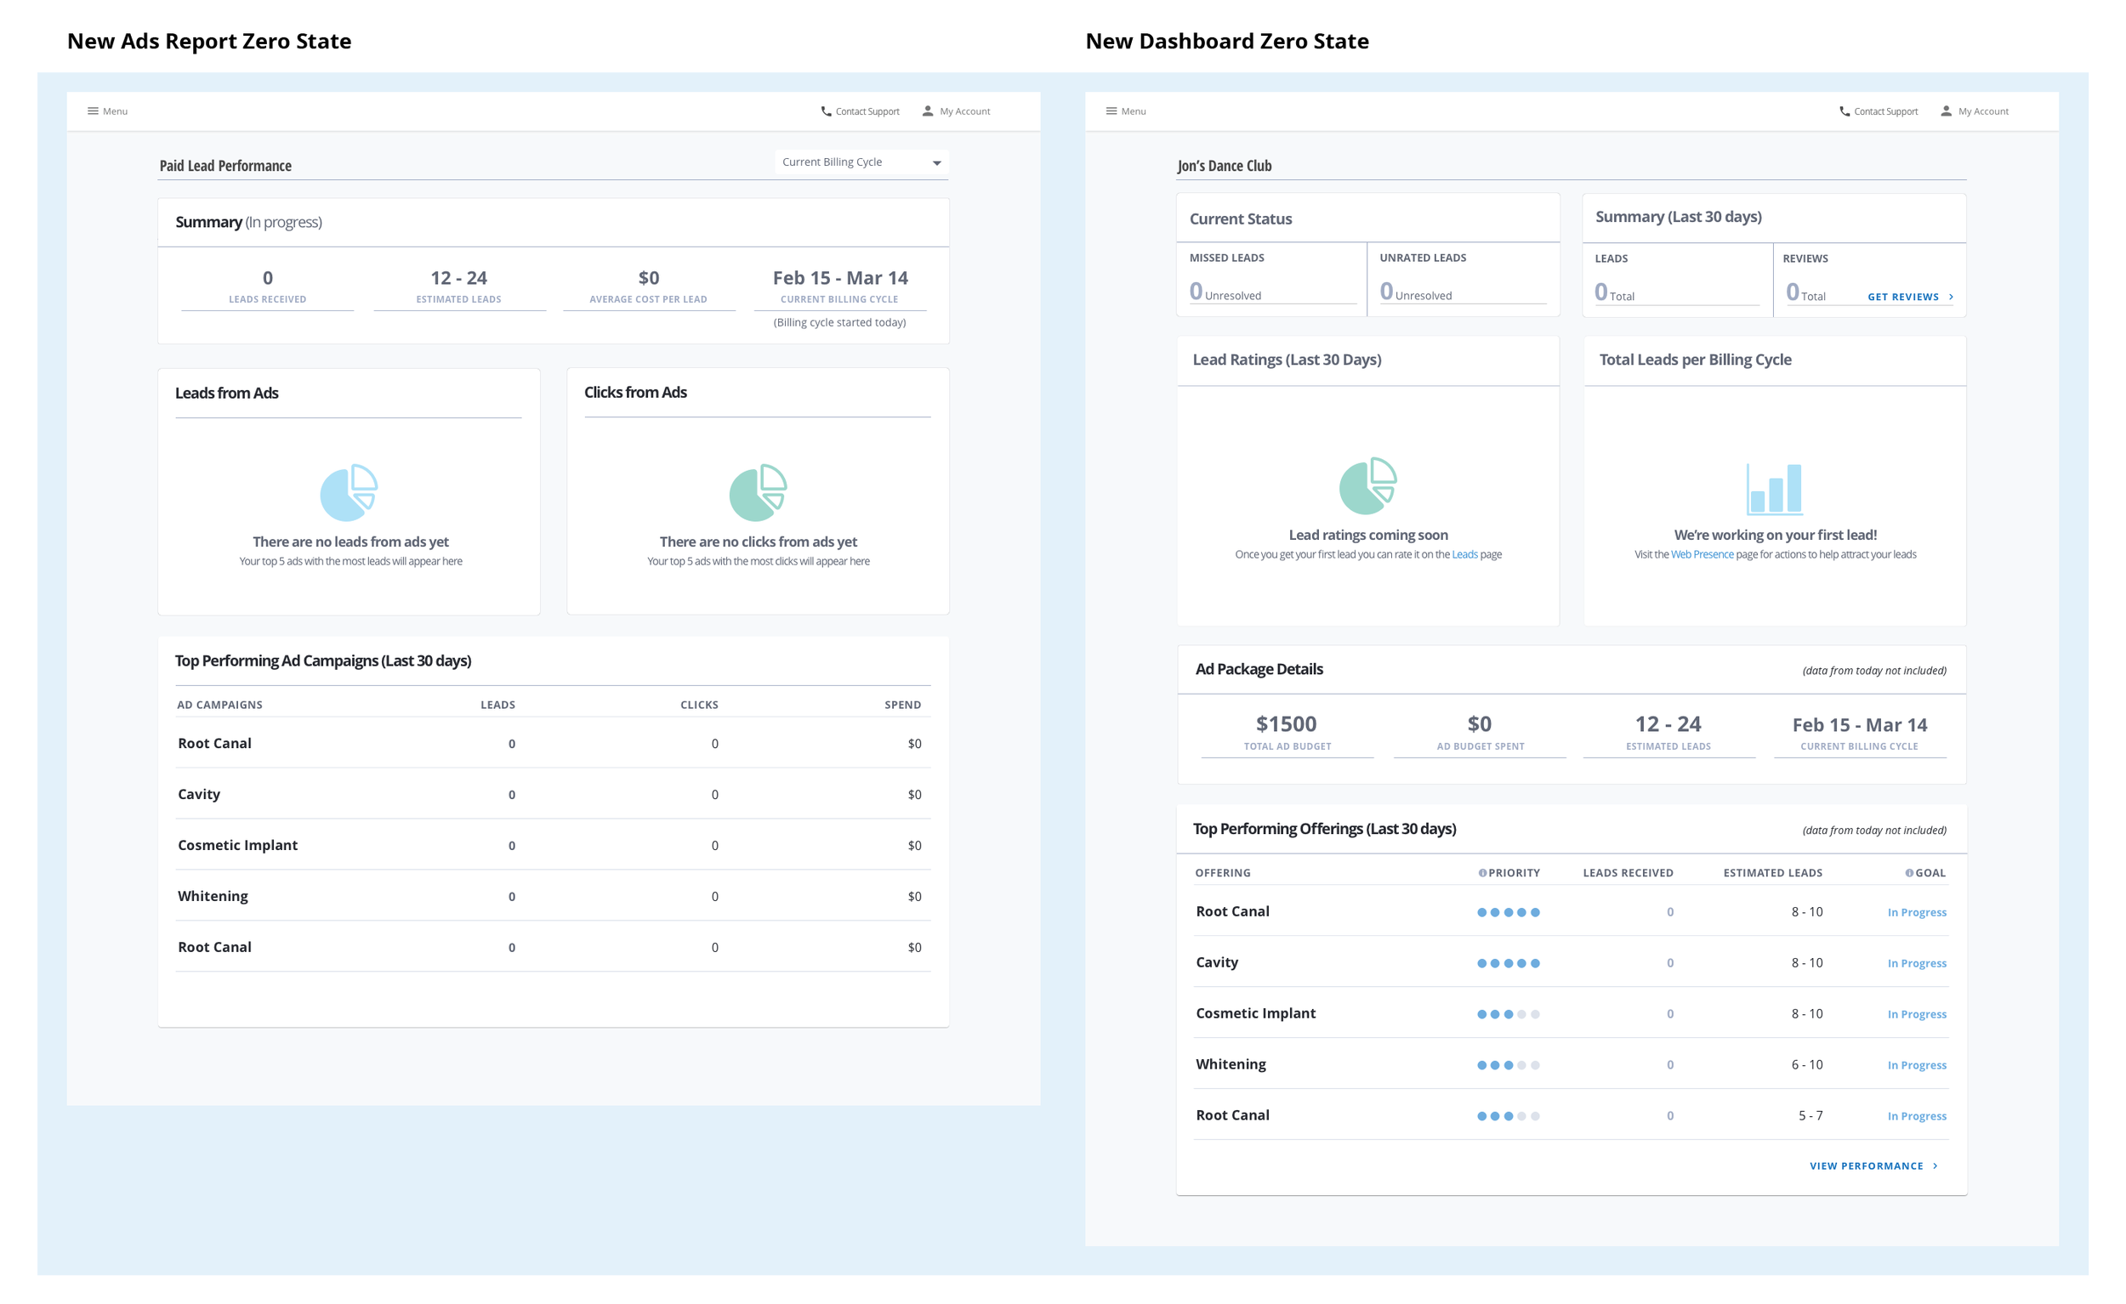2126x1304 pixels.
Task: Select Cosmetic Implant in Top Performing Offerings table
Action: (x=1255, y=1013)
